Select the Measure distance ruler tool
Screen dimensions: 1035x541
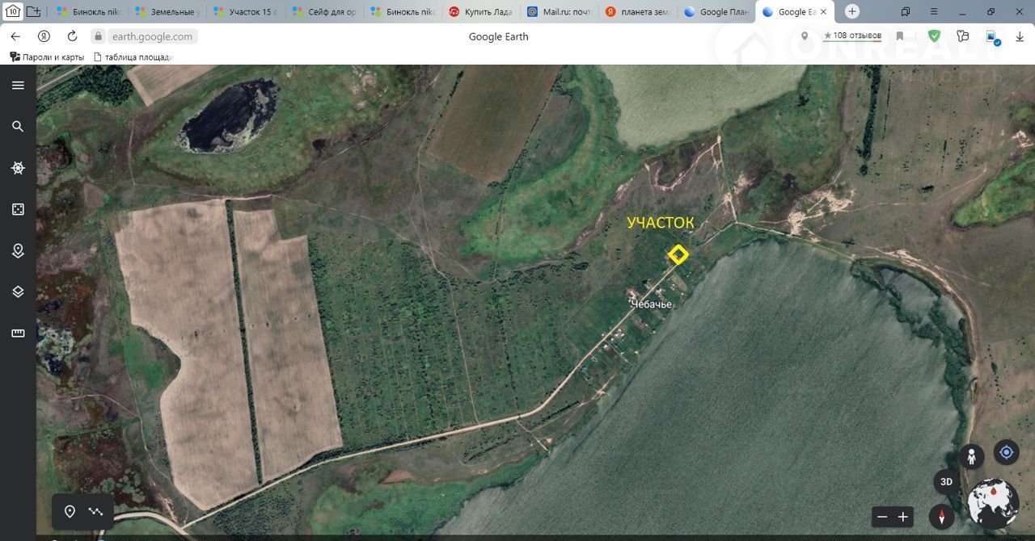pos(18,333)
